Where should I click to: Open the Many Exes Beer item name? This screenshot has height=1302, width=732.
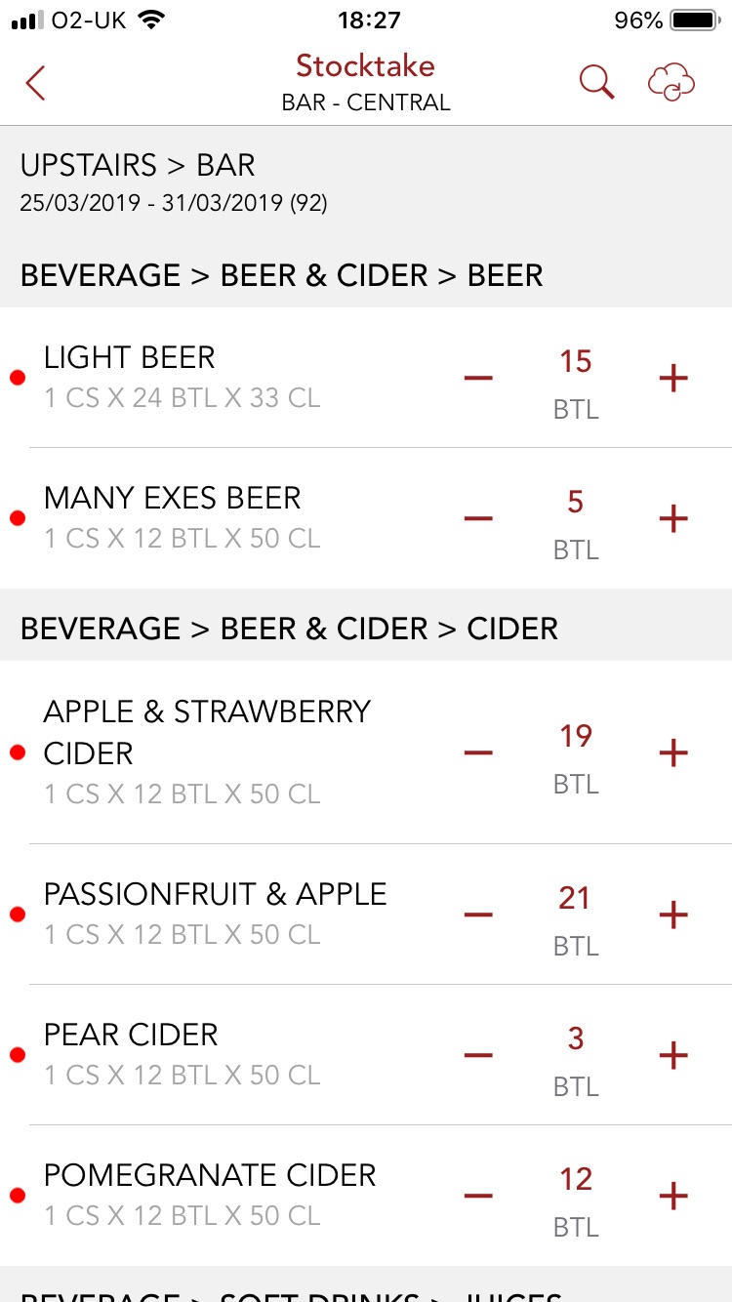pos(173,498)
